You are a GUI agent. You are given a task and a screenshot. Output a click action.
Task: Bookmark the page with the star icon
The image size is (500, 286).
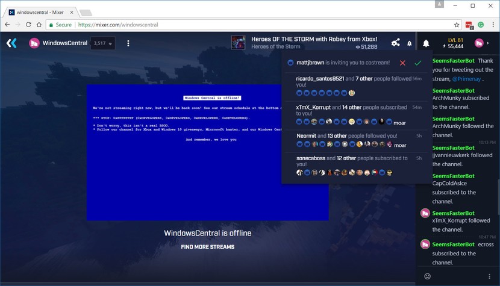[x=457, y=25]
